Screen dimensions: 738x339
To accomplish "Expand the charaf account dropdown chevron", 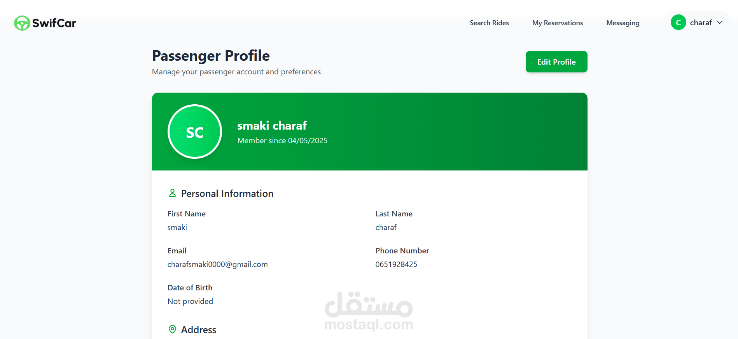I will (720, 23).
